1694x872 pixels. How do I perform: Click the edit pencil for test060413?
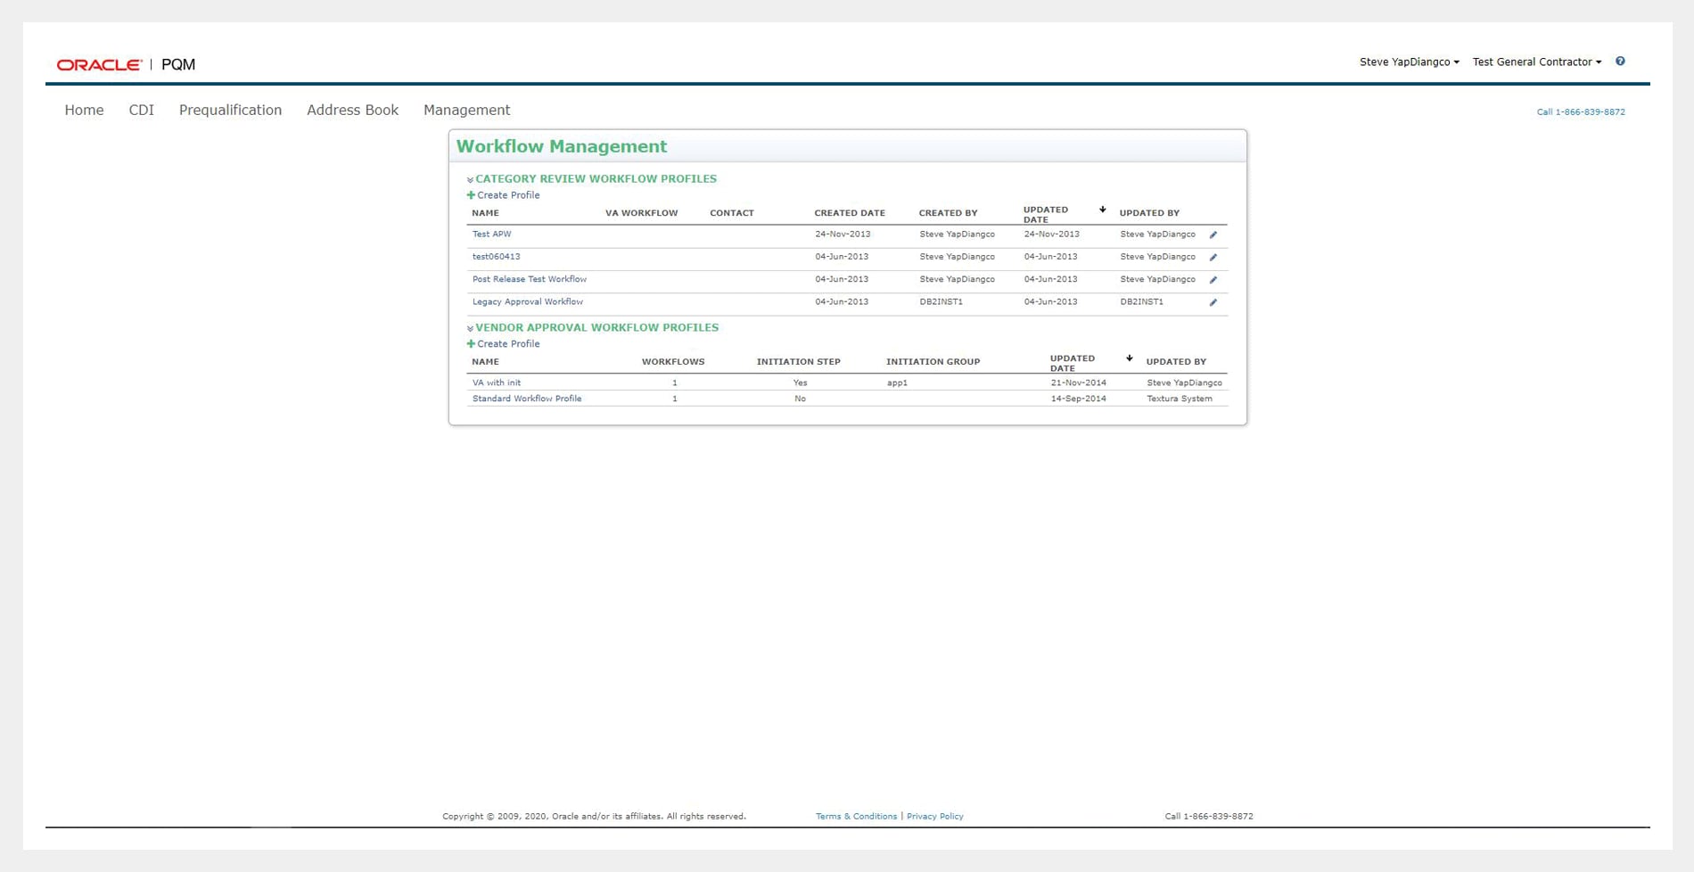pos(1213,257)
